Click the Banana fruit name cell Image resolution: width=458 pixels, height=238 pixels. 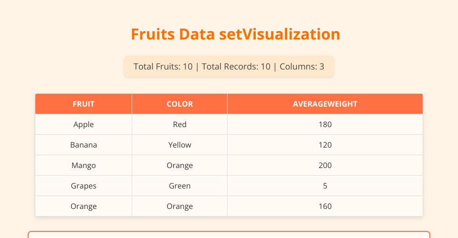click(83, 145)
